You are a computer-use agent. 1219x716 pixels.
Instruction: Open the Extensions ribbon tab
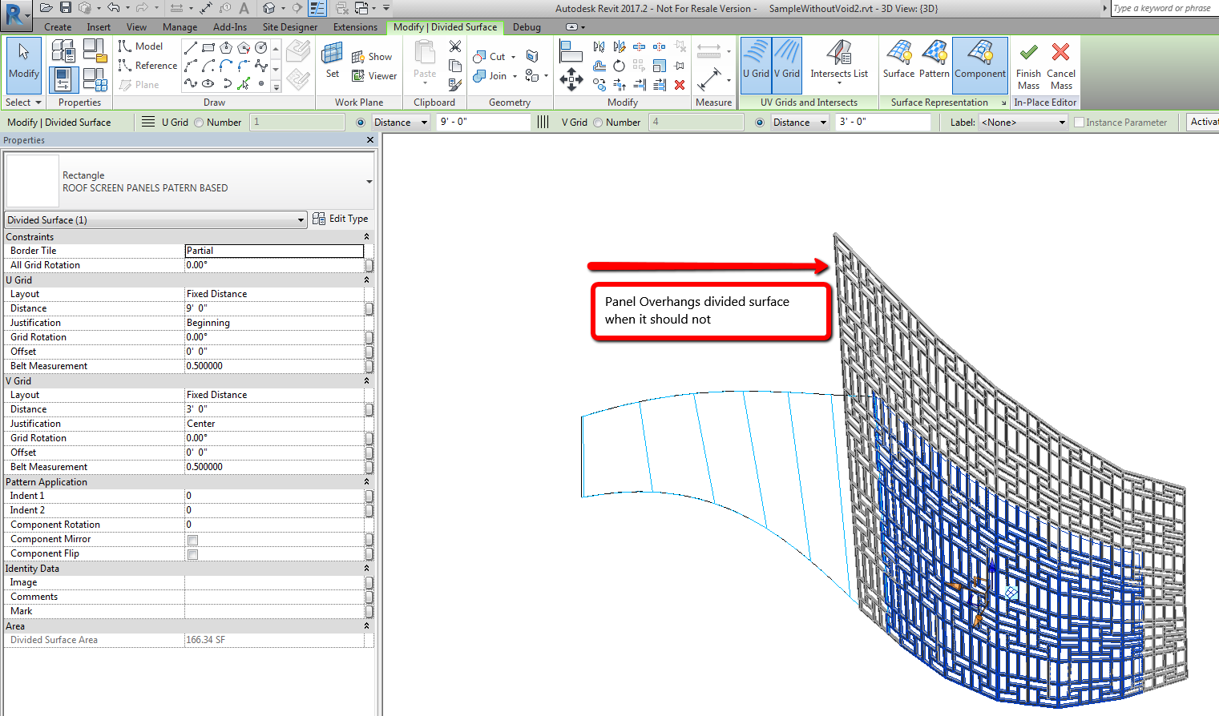coord(355,26)
